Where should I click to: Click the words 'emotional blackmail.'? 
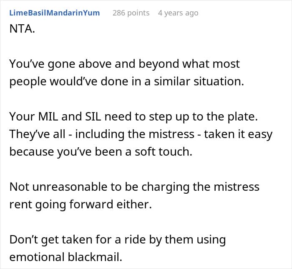(x=66, y=257)
